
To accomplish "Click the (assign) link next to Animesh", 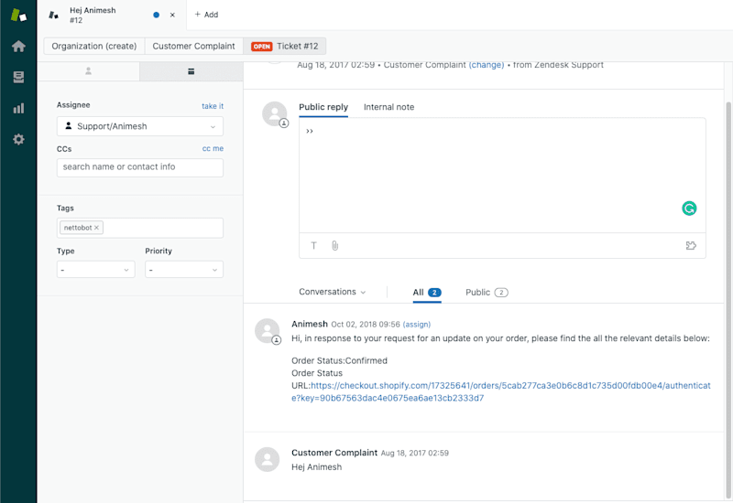I will [x=417, y=325].
